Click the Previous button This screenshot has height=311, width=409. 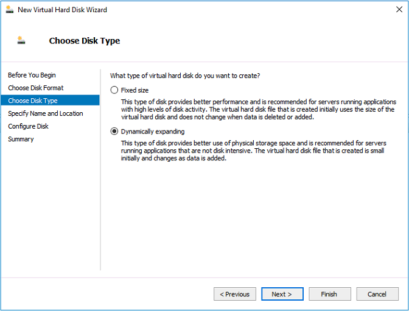[x=235, y=294]
